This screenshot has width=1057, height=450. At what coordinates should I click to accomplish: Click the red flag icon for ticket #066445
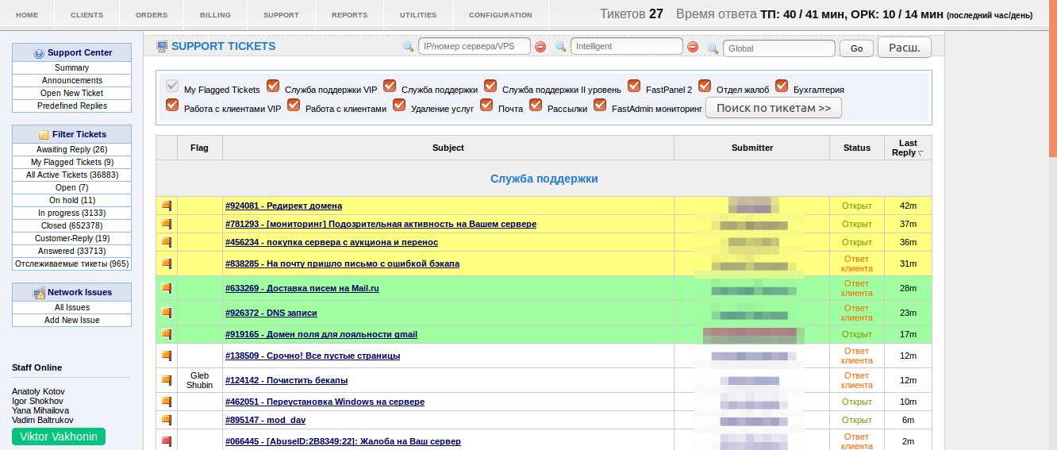click(167, 441)
